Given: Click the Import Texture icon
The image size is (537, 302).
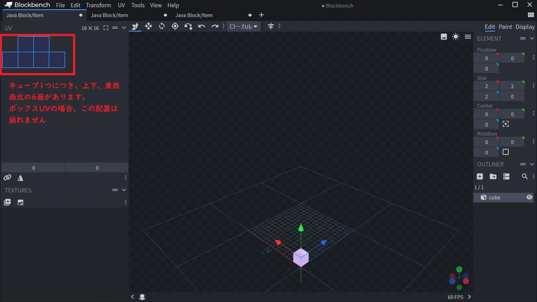Looking at the screenshot, I should (x=7, y=202).
